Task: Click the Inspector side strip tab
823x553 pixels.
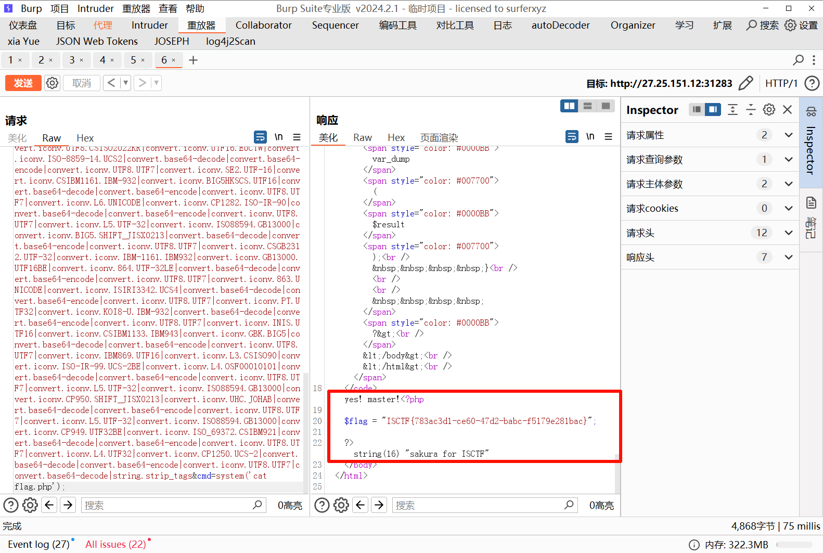Action: [x=811, y=143]
